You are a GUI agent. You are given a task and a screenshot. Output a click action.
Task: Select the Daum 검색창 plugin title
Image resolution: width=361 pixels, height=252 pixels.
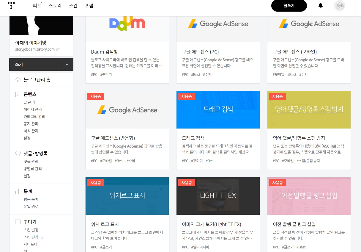105,52
